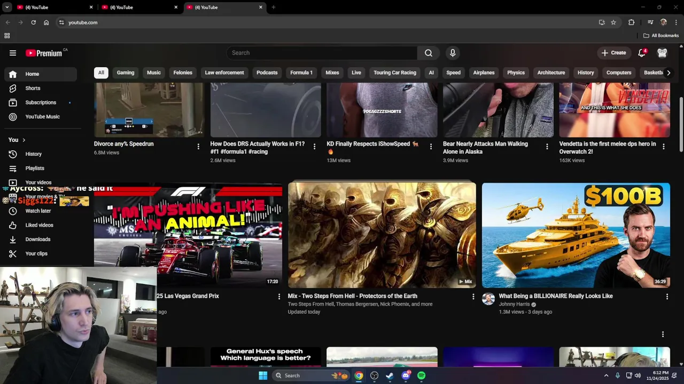Open Divorce any% Speedrun title
This screenshot has height=384, width=684.
[x=124, y=144]
